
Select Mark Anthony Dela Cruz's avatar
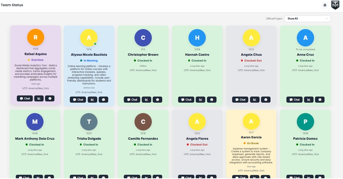point(35,122)
